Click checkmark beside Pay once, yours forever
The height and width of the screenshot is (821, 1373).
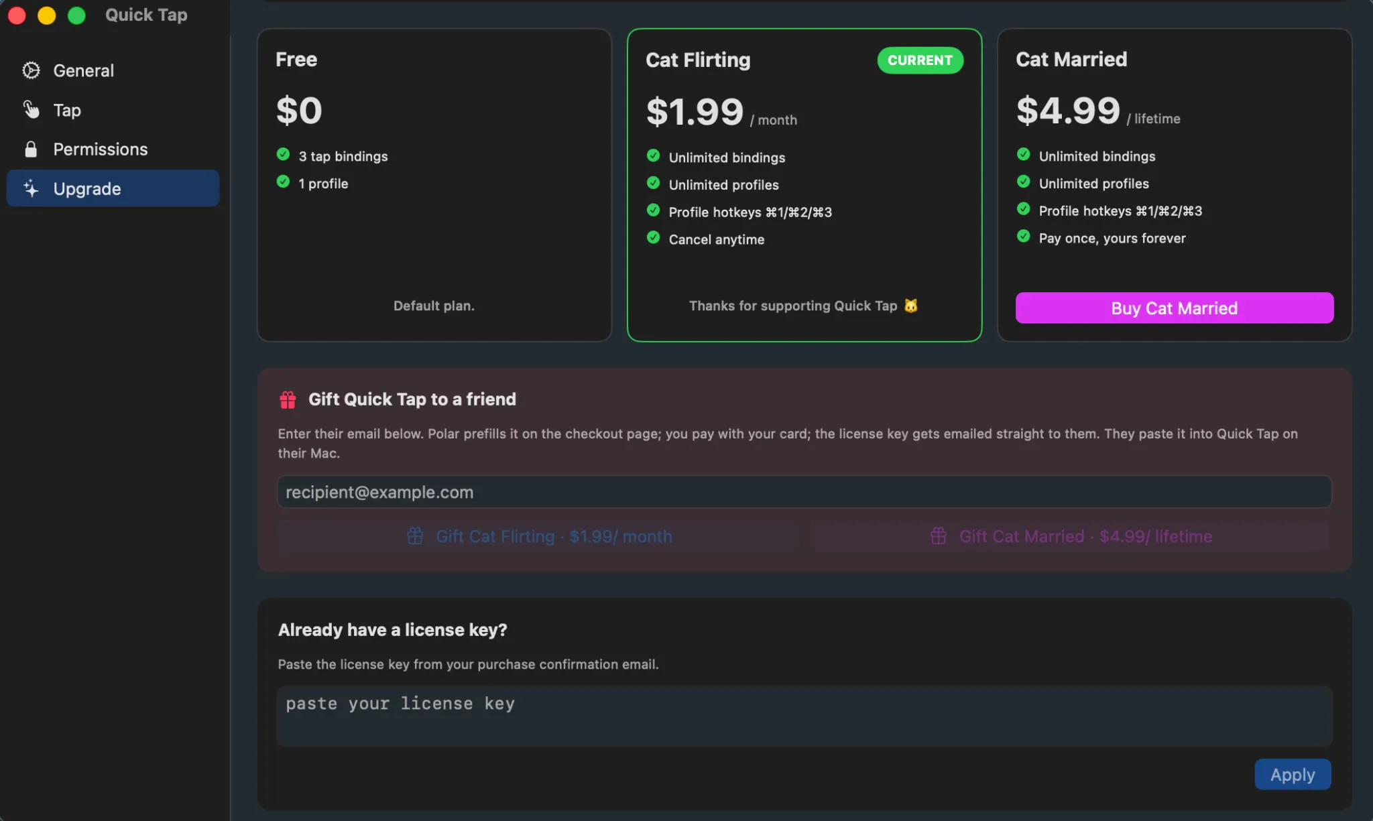[x=1023, y=236]
